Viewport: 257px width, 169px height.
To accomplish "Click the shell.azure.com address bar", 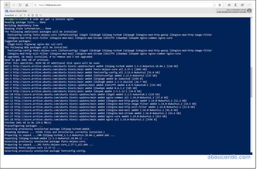I will (108, 5).
